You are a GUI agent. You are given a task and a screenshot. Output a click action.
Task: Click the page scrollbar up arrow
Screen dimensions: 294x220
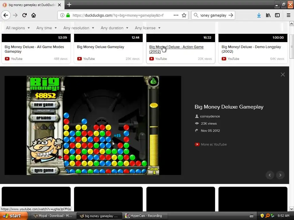point(292,23)
